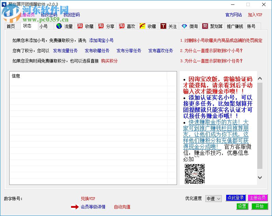Click the red T icon beside 关注
The width and height of the screenshot is (272, 216).
[x=163, y=26]
